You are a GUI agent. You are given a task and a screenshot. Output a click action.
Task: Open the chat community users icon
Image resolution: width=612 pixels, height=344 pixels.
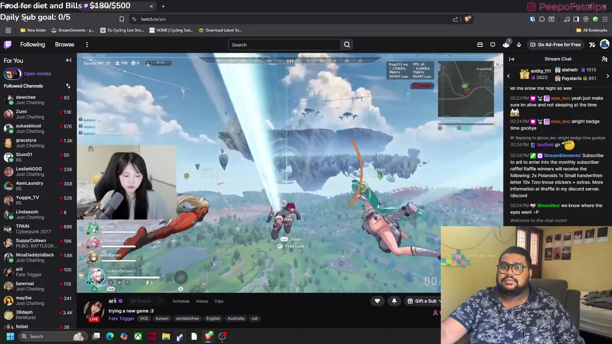coord(604,59)
